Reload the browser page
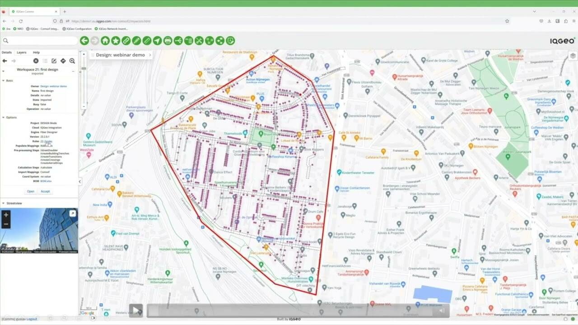578x325 pixels. pyautogui.click(x=21, y=21)
